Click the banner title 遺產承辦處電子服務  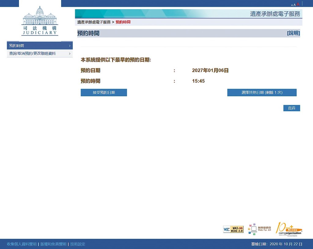click(x=275, y=14)
